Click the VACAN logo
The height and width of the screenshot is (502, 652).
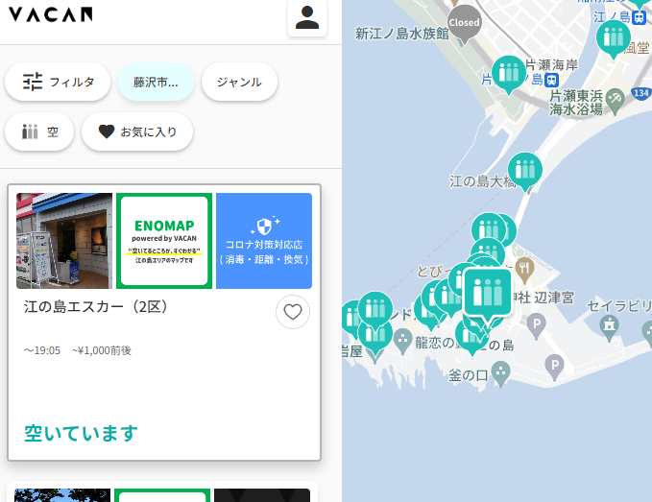[50, 14]
